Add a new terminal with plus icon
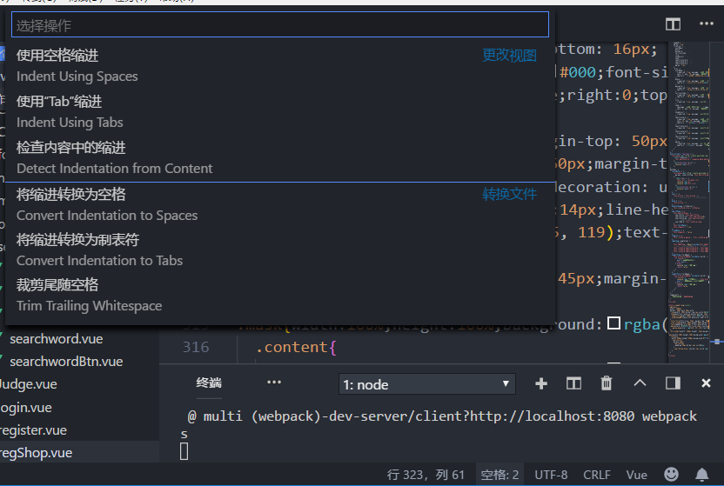 541,383
